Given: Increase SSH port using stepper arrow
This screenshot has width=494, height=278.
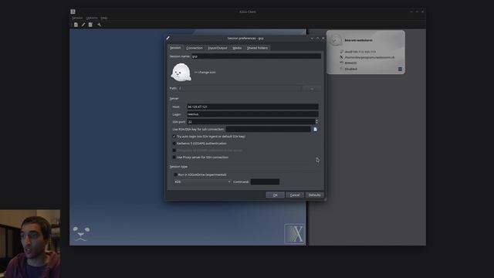Looking at the screenshot, I should point(316,120).
